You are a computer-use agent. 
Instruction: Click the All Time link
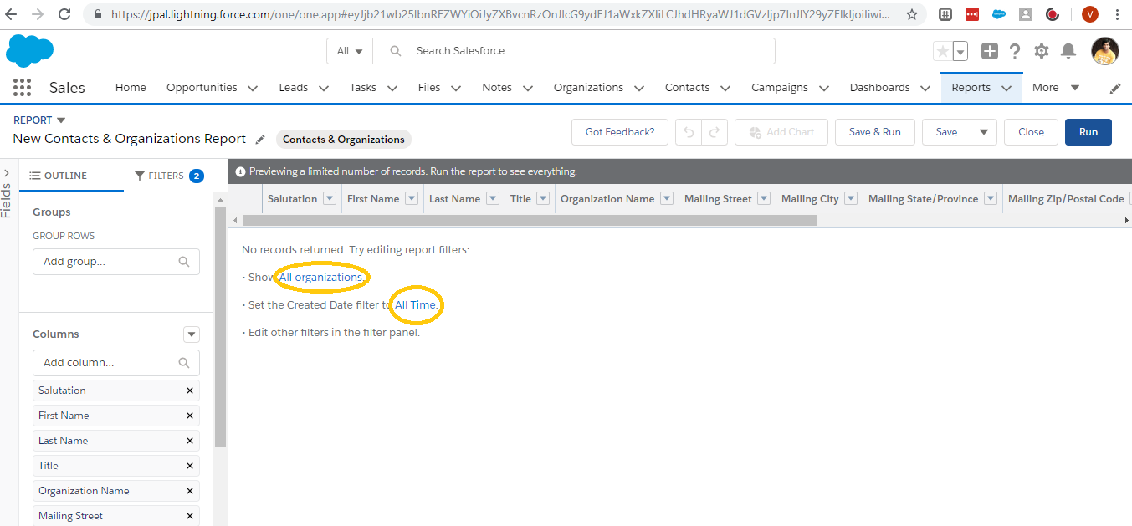click(416, 305)
